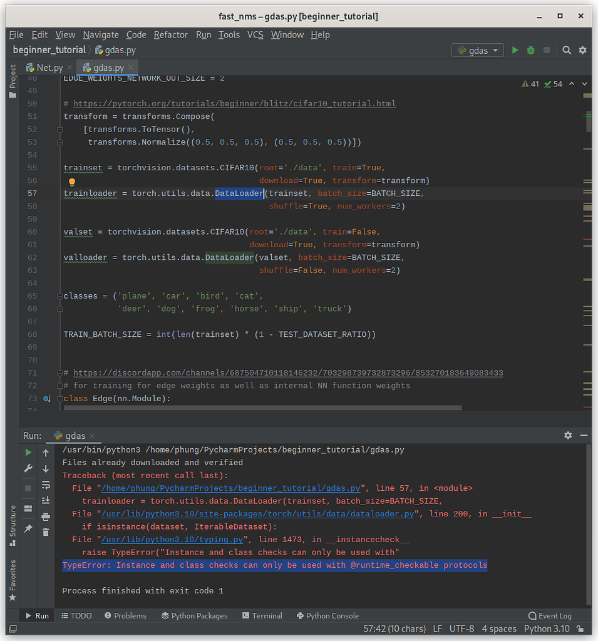
Task: Open the 4 spaces indent selector
Action: pyautogui.click(x=498, y=628)
